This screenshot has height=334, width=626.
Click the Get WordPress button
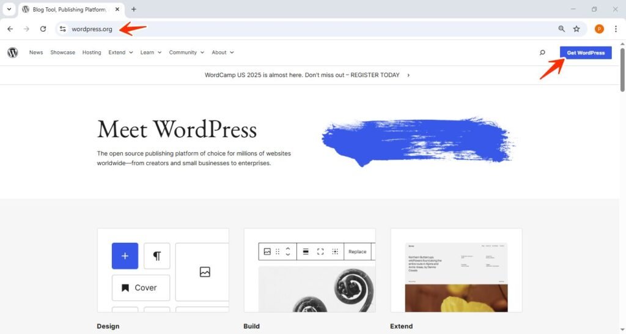pyautogui.click(x=585, y=53)
